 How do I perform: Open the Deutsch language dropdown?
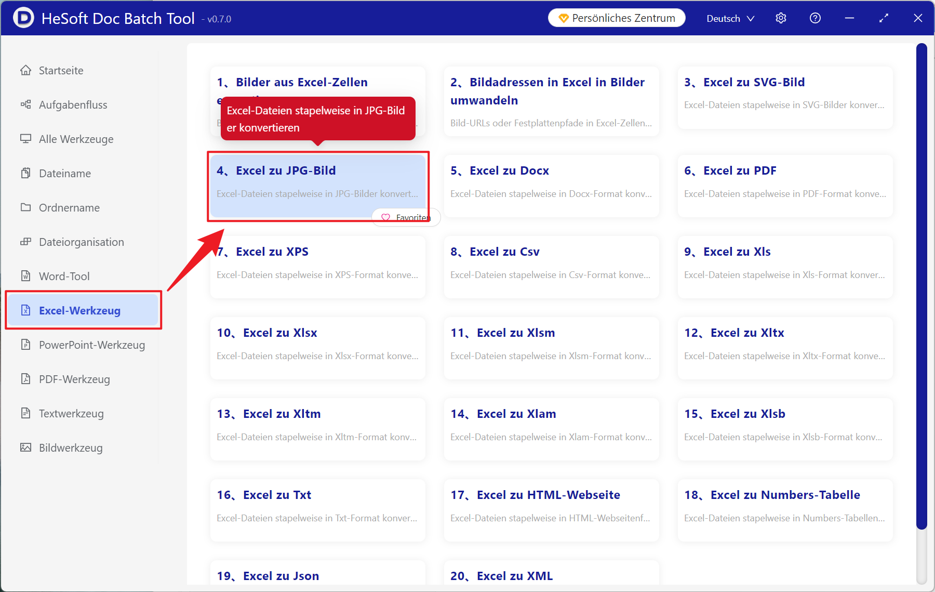(730, 18)
